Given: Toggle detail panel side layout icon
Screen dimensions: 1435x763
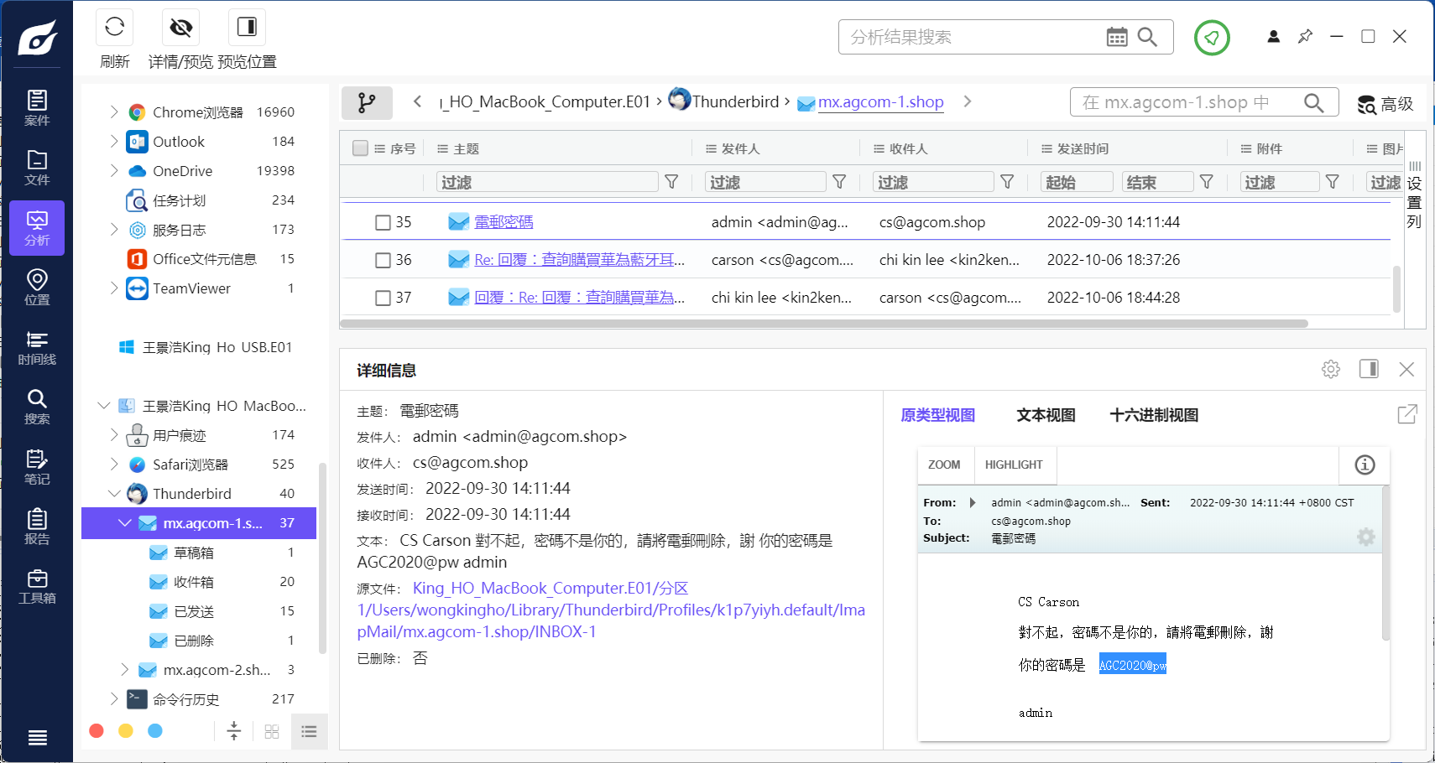Looking at the screenshot, I should (x=1369, y=369).
